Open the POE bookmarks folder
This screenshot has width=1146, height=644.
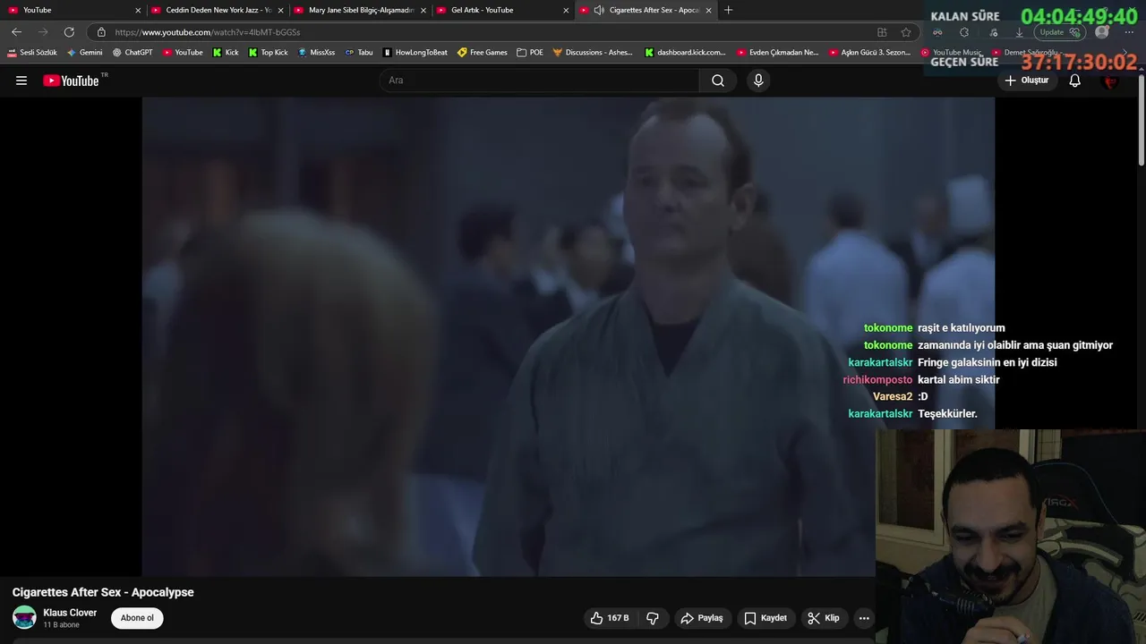(x=530, y=53)
